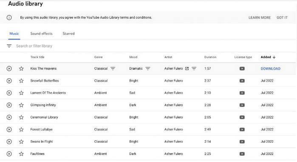
Task: Click the Dark mood in Glimpsing Infinity row
Action: coord(133,105)
